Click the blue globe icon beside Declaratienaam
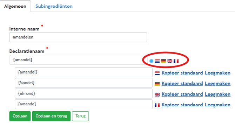 tap(152, 61)
